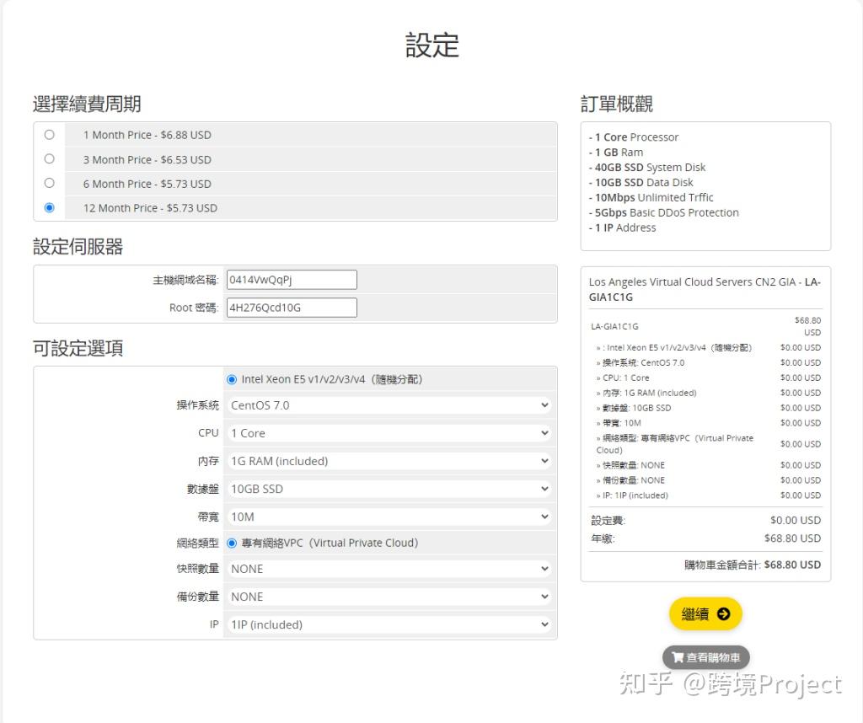The width and height of the screenshot is (863, 723).
Task: Select the 3 Month Price $6.53 option
Action: [49, 159]
